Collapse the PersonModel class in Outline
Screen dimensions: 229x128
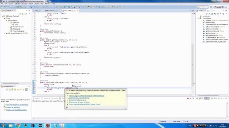point(198,18)
